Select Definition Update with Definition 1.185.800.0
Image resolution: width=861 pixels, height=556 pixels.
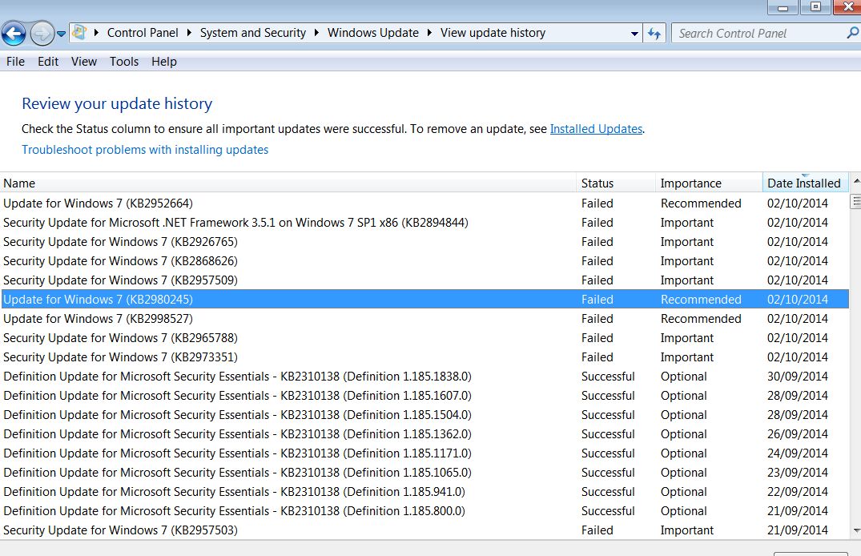click(425, 511)
